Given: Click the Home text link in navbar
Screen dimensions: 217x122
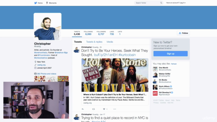Looking at the screenshot, I should 40,3.
